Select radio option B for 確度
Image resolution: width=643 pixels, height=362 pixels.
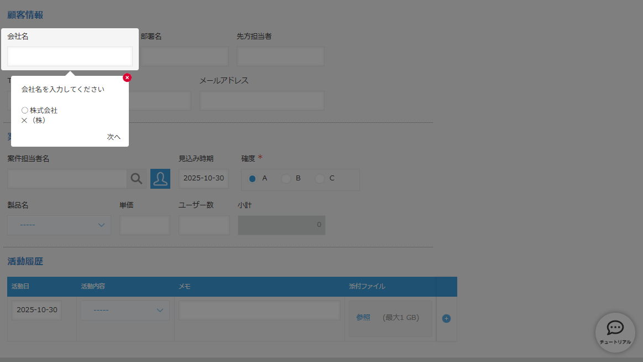(x=286, y=179)
